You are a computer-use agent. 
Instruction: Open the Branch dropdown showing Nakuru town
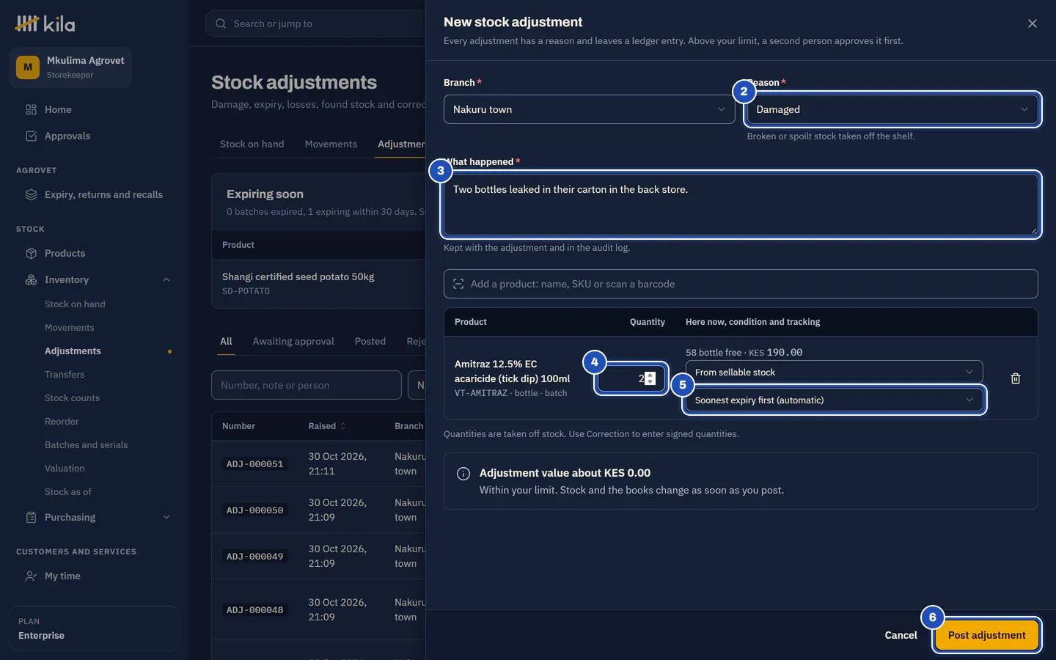pos(590,109)
